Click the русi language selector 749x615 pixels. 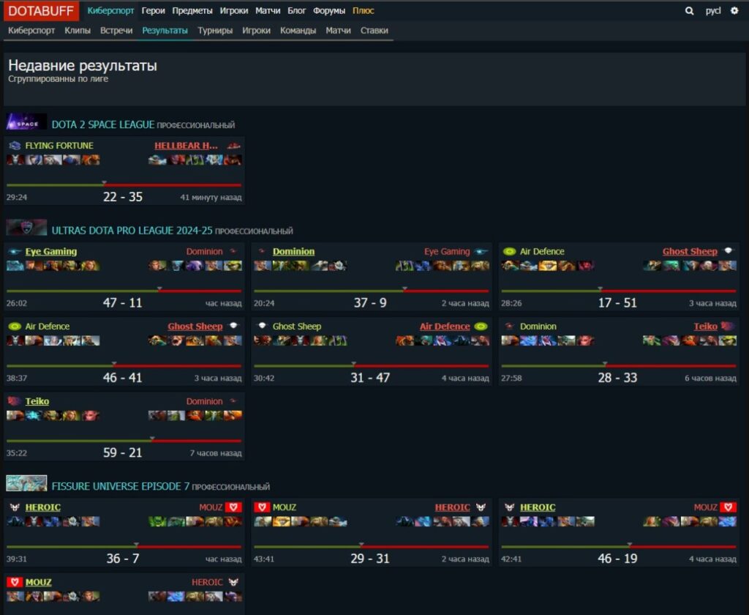click(x=712, y=11)
